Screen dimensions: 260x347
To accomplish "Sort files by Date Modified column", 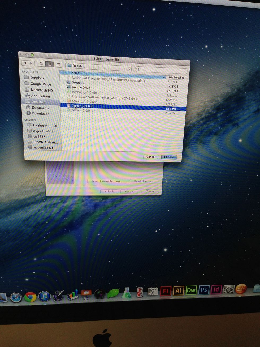I will (176, 78).
